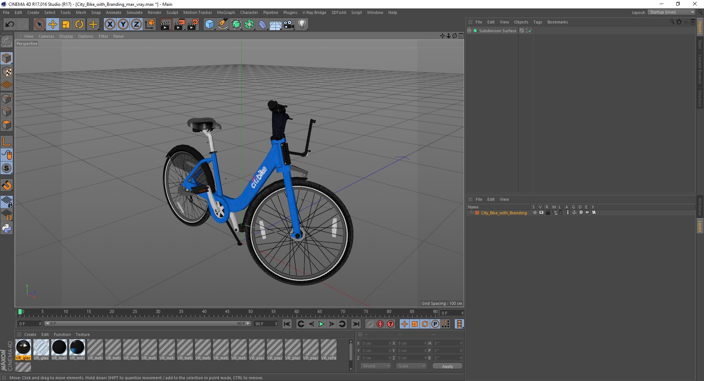The height and width of the screenshot is (381, 704).
Task: Open the World coordinate dropdown
Action: pos(376,366)
